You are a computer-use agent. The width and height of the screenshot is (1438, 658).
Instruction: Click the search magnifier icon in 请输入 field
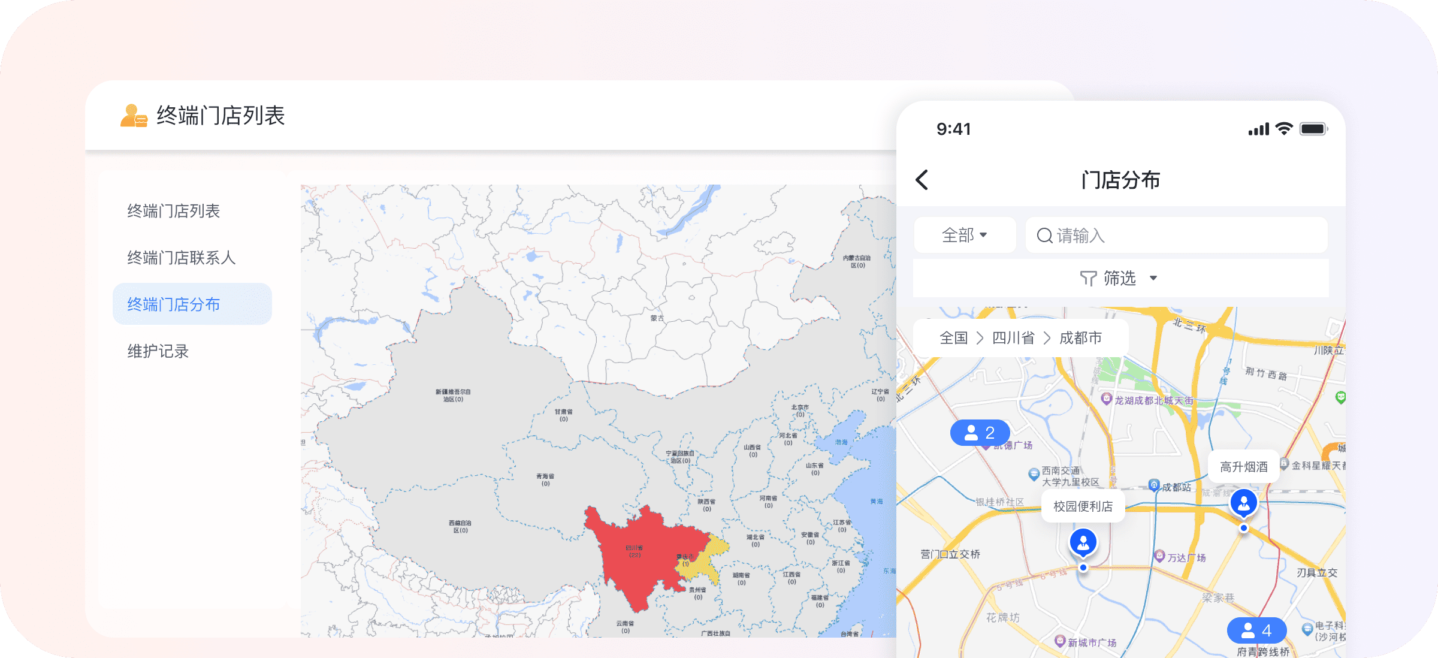(x=1044, y=236)
